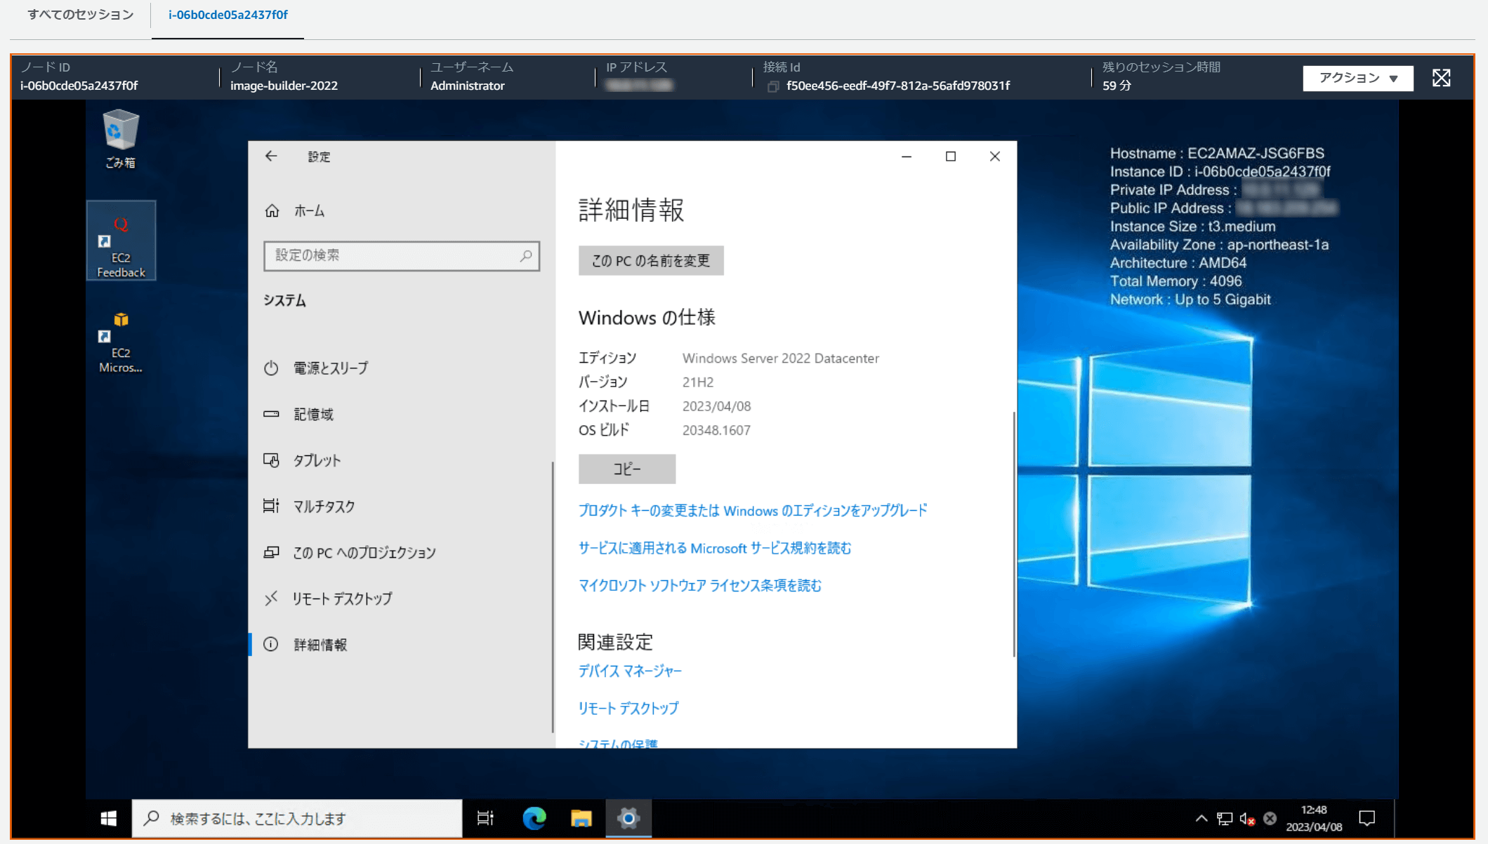Select the i-06b0cde05a2437f0f session tab
The width and height of the screenshot is (1488, 844).
coord(228,15)
